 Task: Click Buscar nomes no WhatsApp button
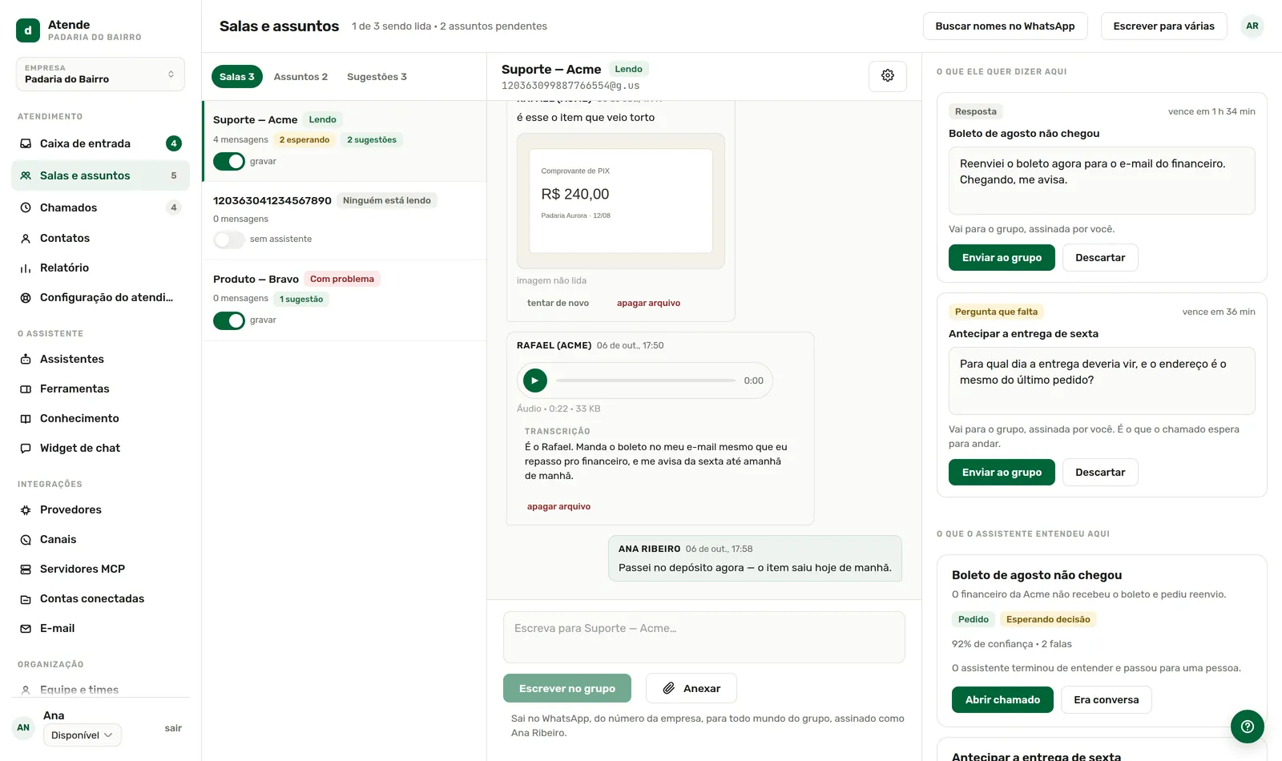click(x=1005, y=26)
